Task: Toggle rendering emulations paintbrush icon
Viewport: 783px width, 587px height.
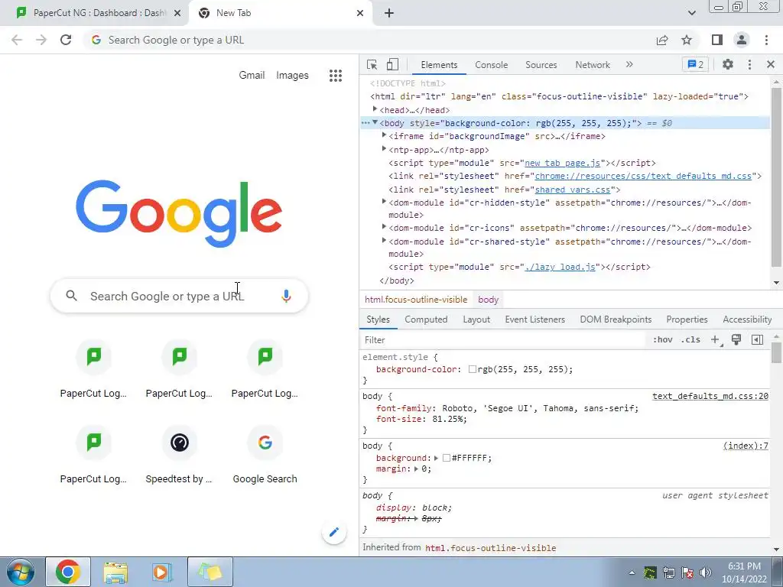Action: 736,340
